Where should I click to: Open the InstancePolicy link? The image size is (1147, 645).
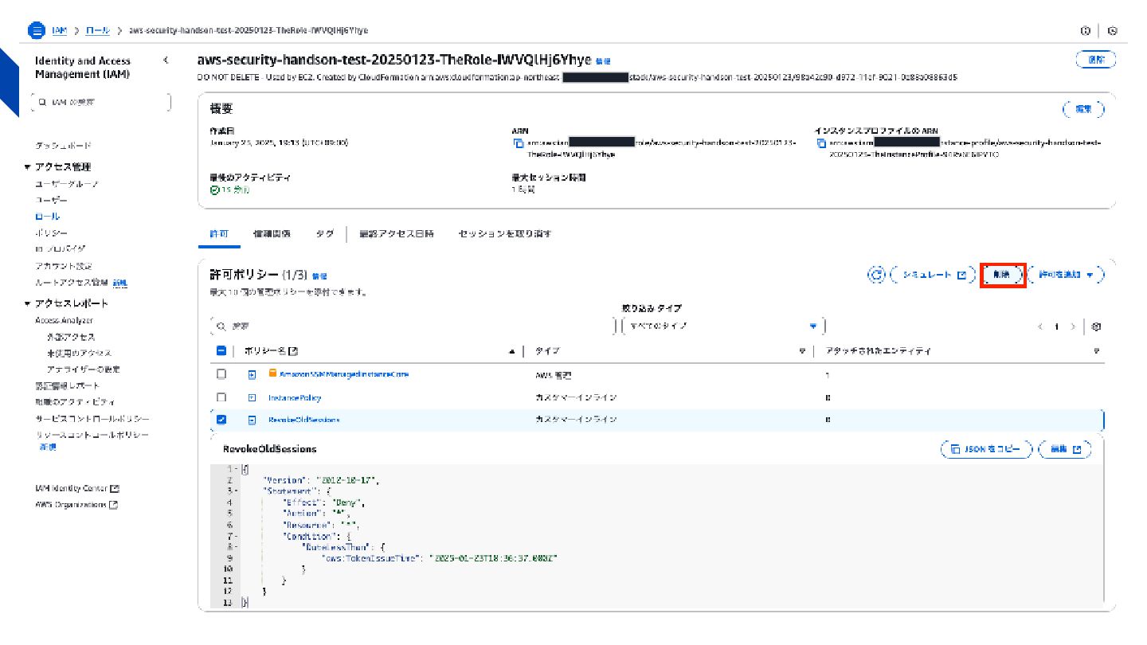pyautogui.click(x=295, y=397)
